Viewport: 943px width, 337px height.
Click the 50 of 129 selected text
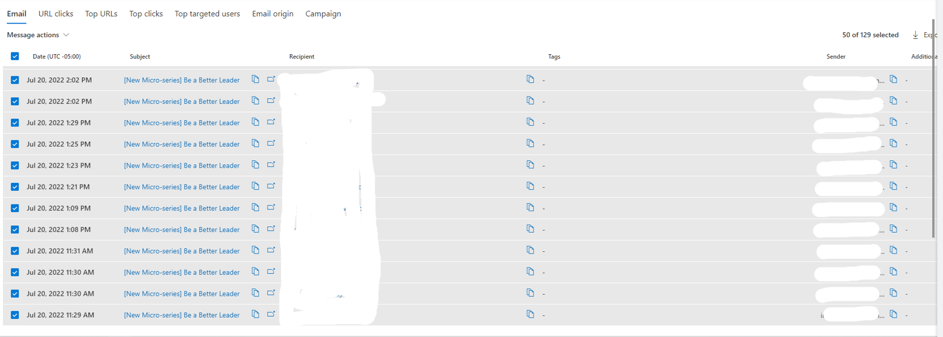pos(870,34)
